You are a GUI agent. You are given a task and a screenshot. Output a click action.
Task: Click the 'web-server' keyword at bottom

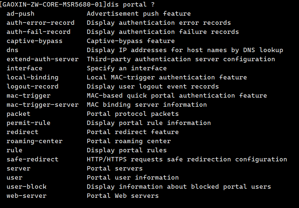pyautogui.click(x=27, y=196)
